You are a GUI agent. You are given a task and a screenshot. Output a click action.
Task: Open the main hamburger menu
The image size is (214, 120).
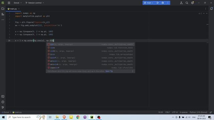click(x=9, y=3)
